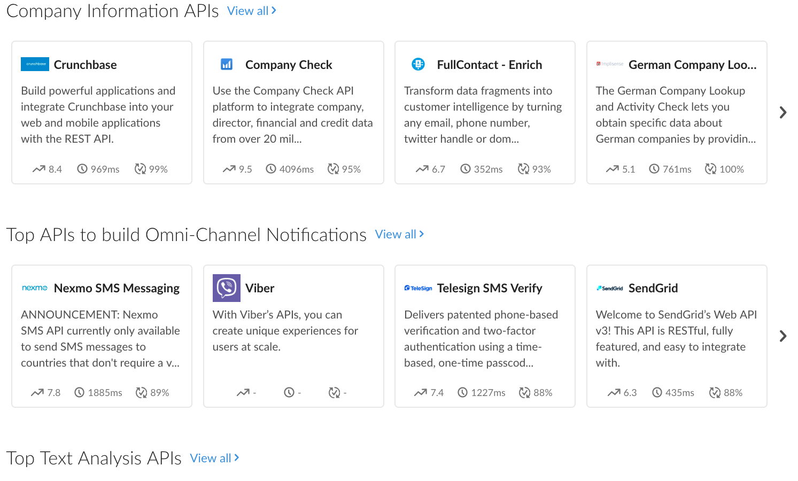This screenshot has width=798, height=481.
Task: Click Telesign 1227ms latency value
Action: pos(489,393)
